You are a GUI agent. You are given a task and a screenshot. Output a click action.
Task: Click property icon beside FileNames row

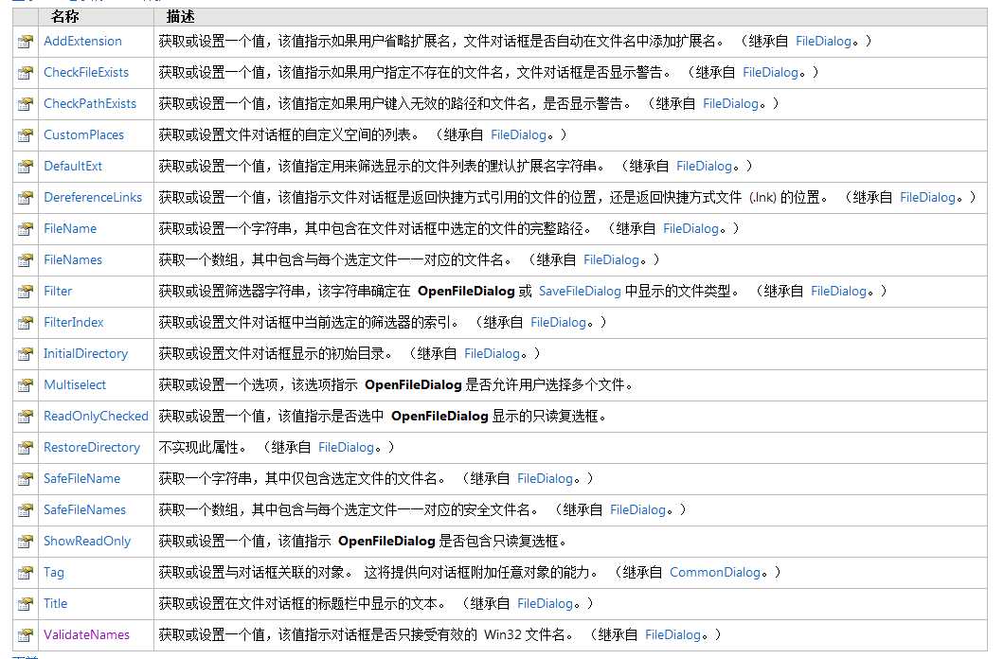pos(25,261)
